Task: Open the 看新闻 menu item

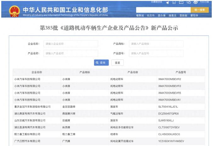Action: [x=140, y=15]
